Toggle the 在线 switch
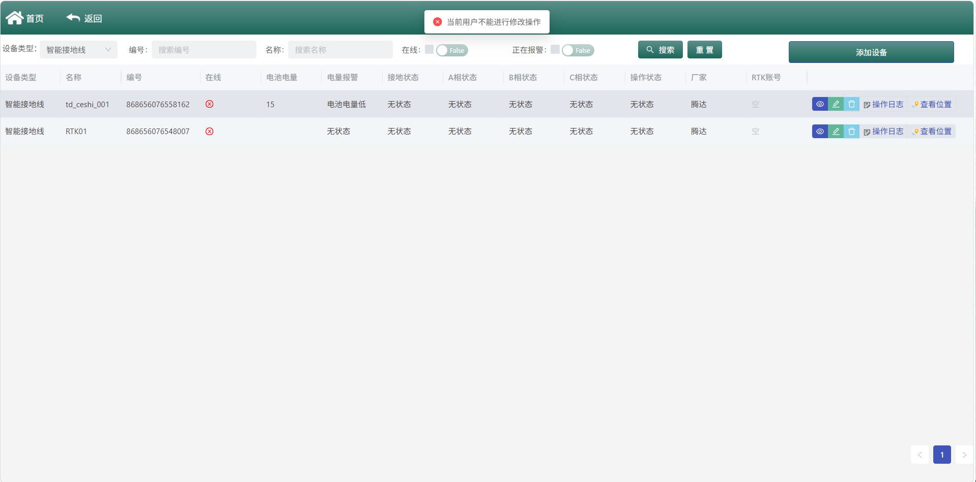The image size is (976, 482). click(x=452, y=50)
